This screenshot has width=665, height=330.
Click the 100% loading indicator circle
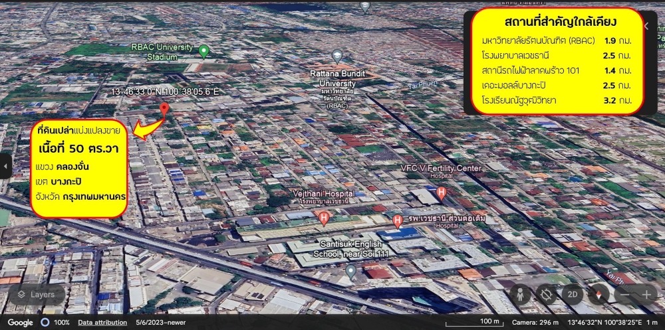pyautogui.click(x=45, y=322)
